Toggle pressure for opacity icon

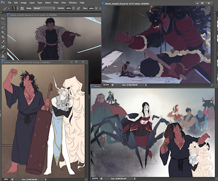(78, 8)
